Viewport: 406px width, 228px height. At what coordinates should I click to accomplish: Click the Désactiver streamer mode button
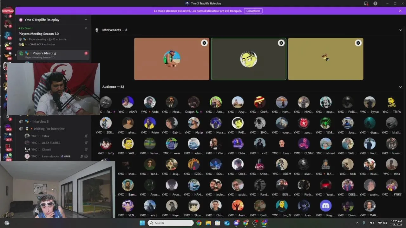click(x=253, y=11)
